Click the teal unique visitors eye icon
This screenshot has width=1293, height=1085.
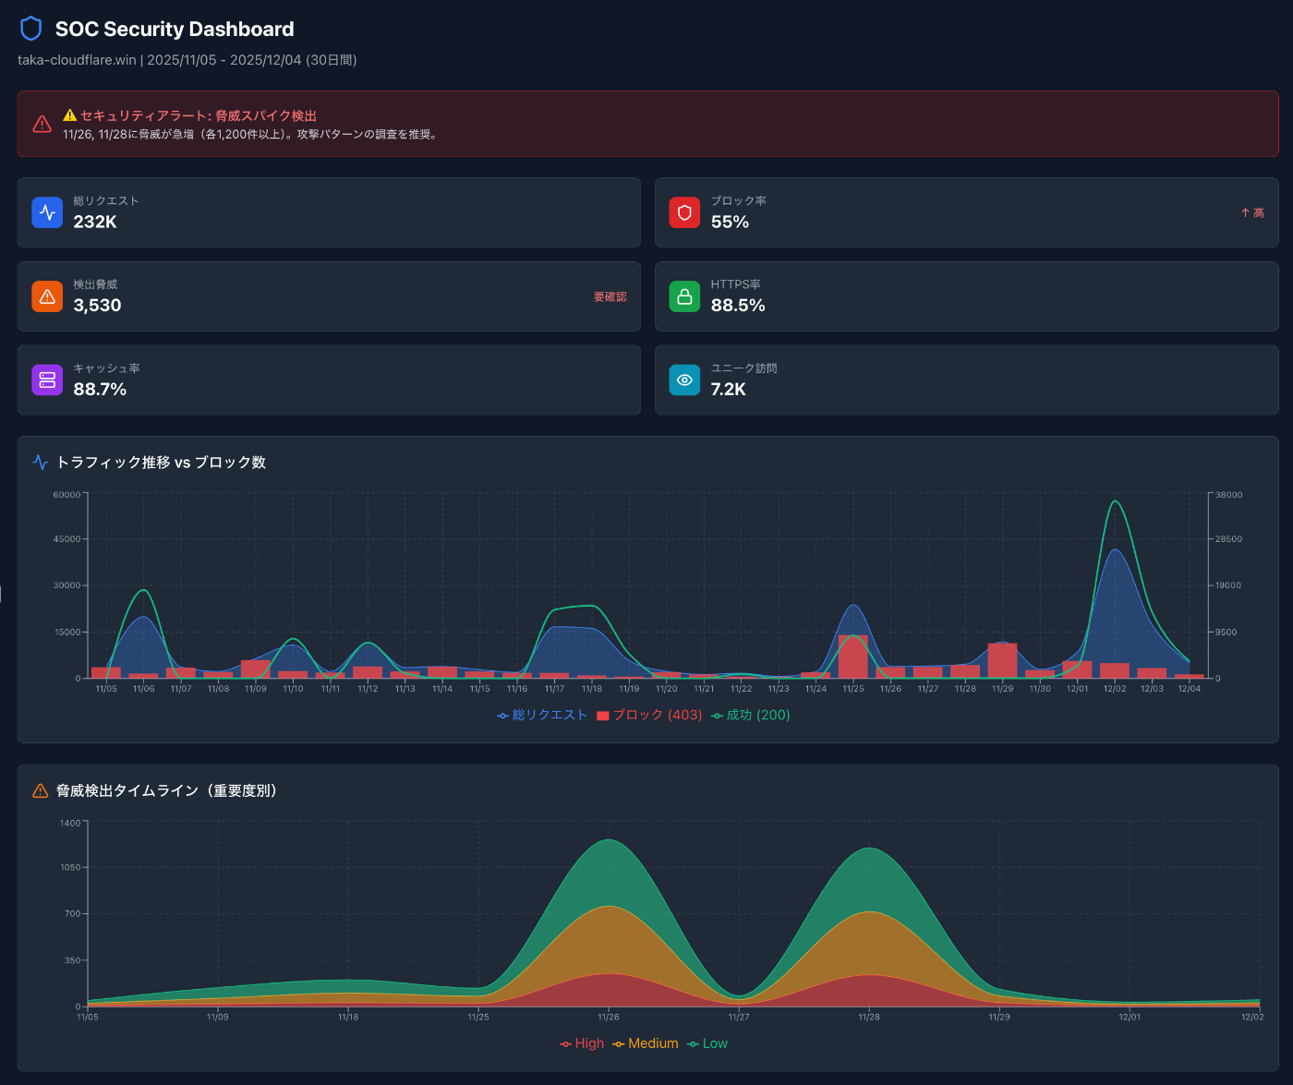[684, 380]
